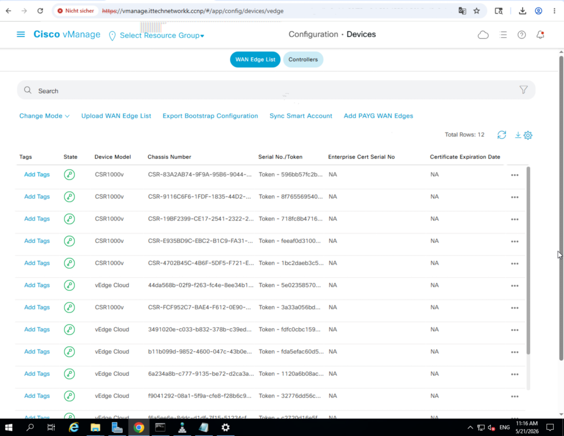The height and width of the screenshot is (436, 564).
Task: Click the device table vertical scrollbar
Action: tap(528, 260)
